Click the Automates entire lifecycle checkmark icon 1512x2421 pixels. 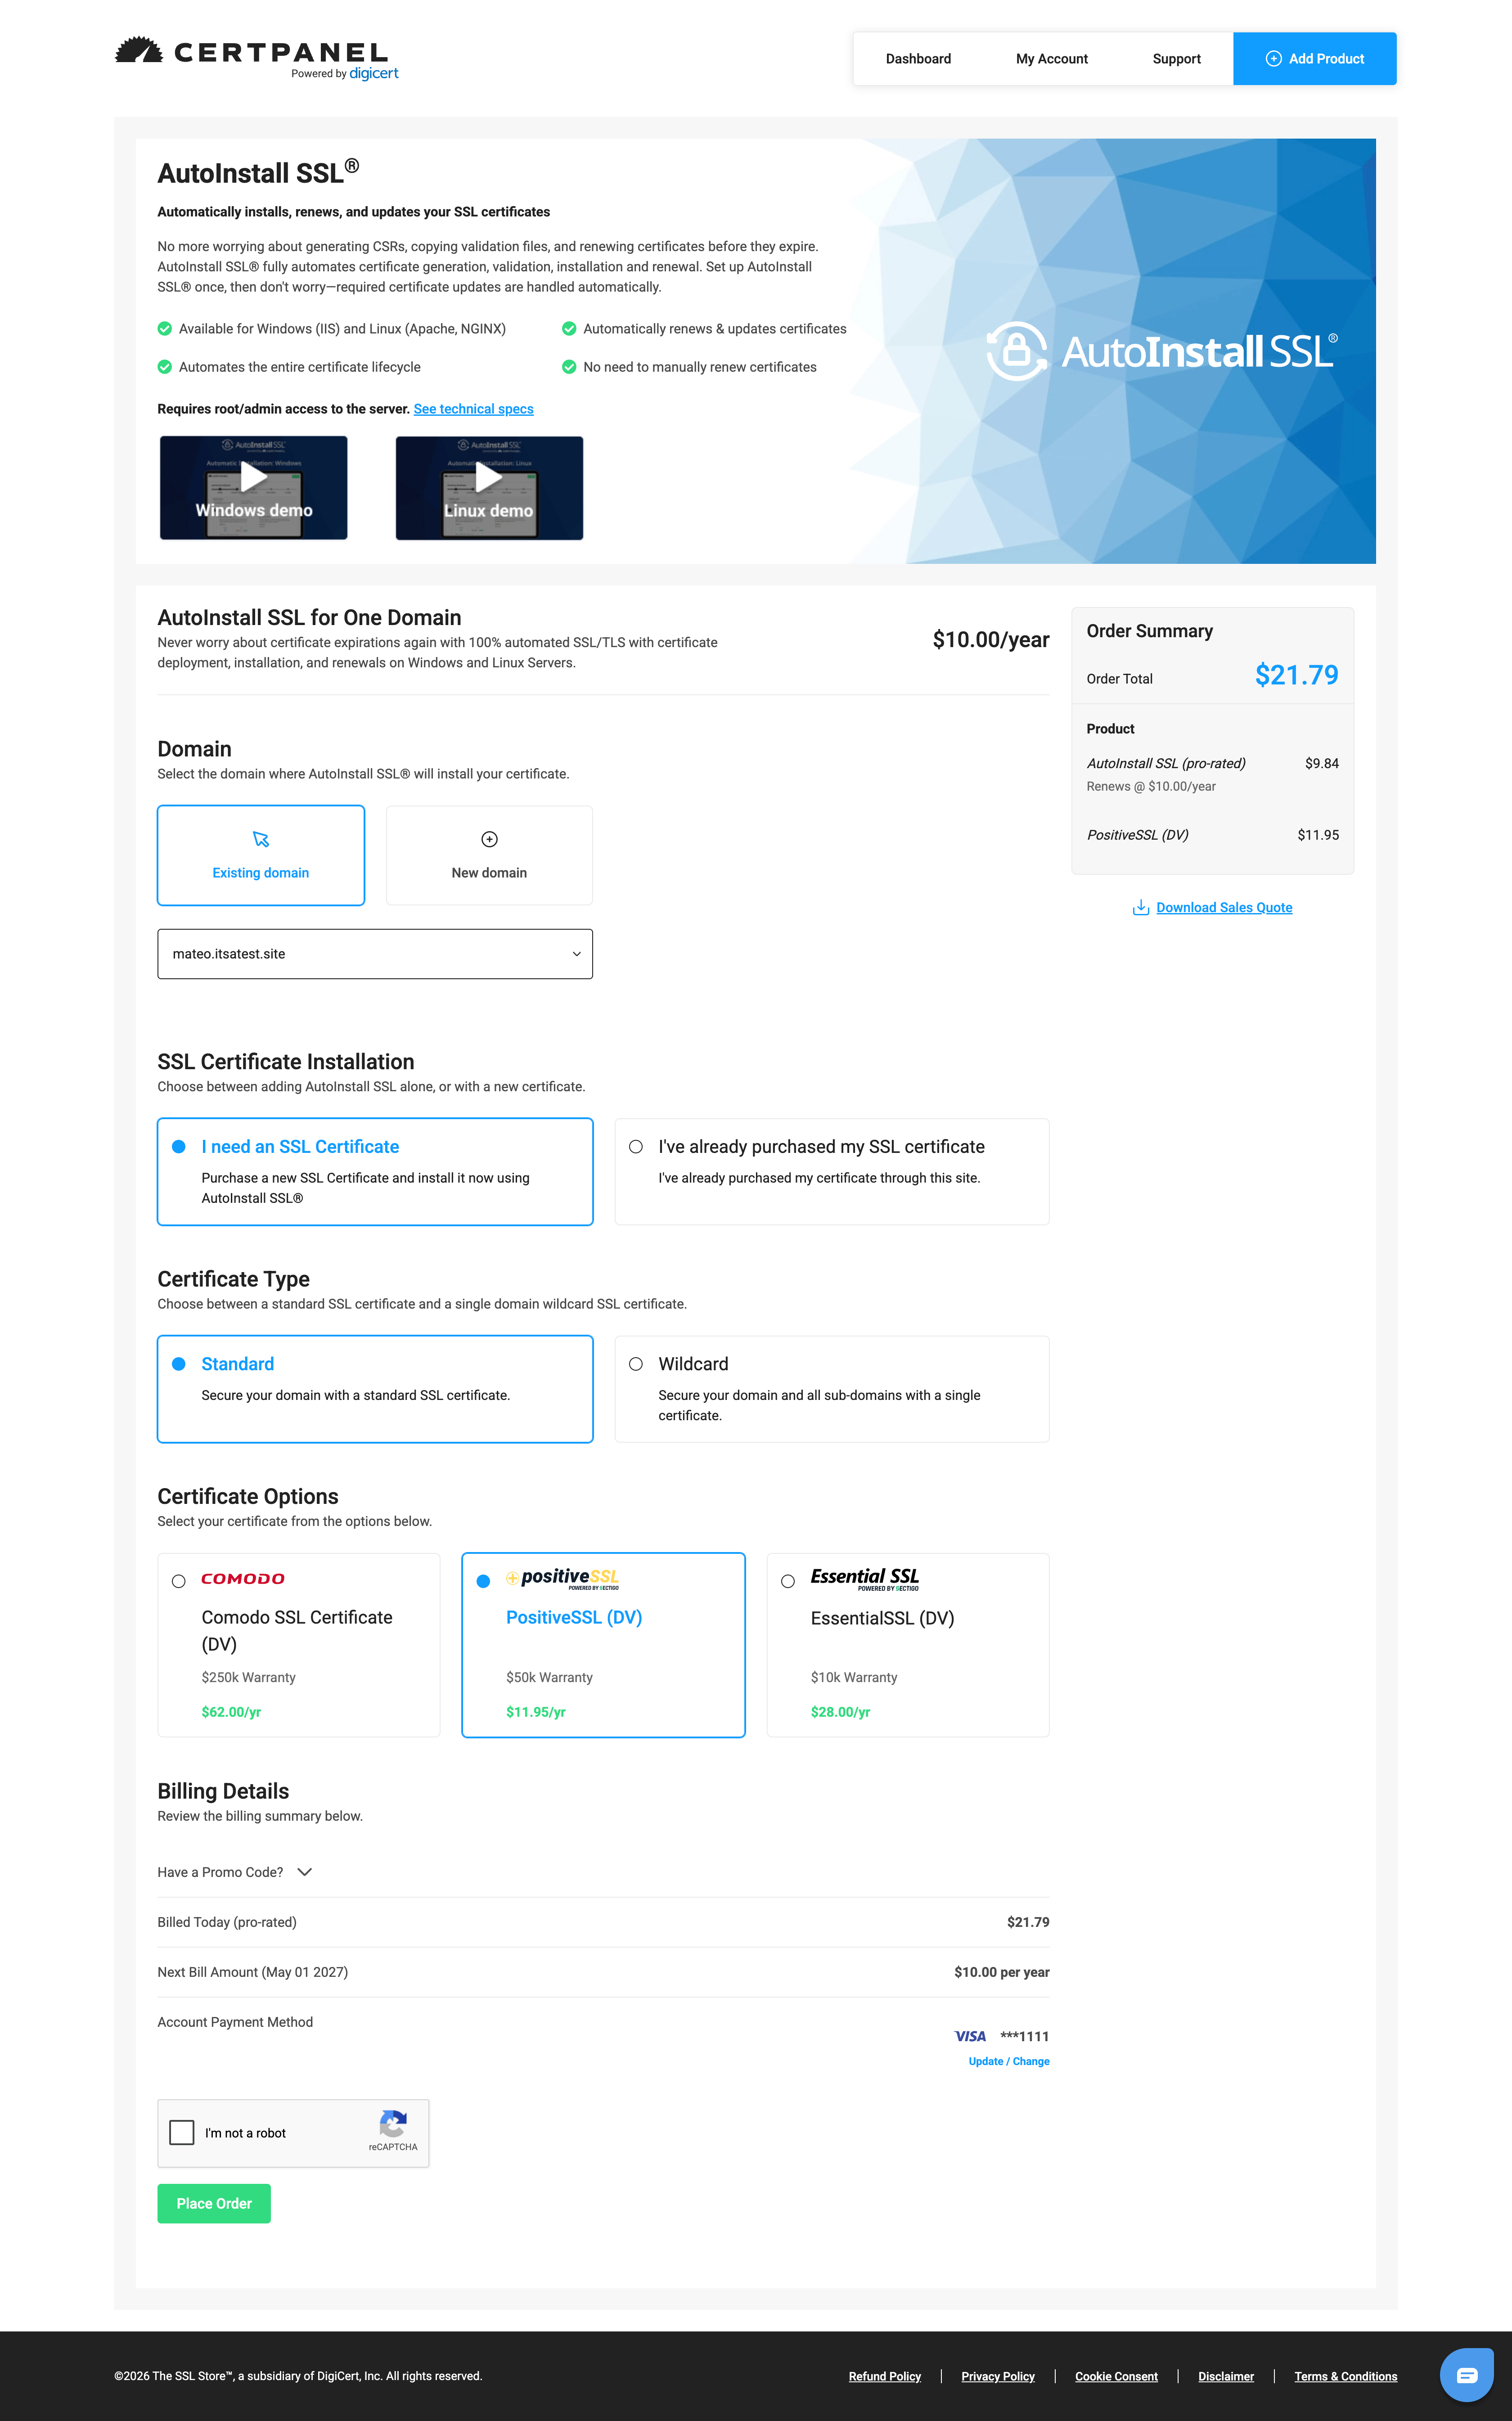[x=165, y=367]
